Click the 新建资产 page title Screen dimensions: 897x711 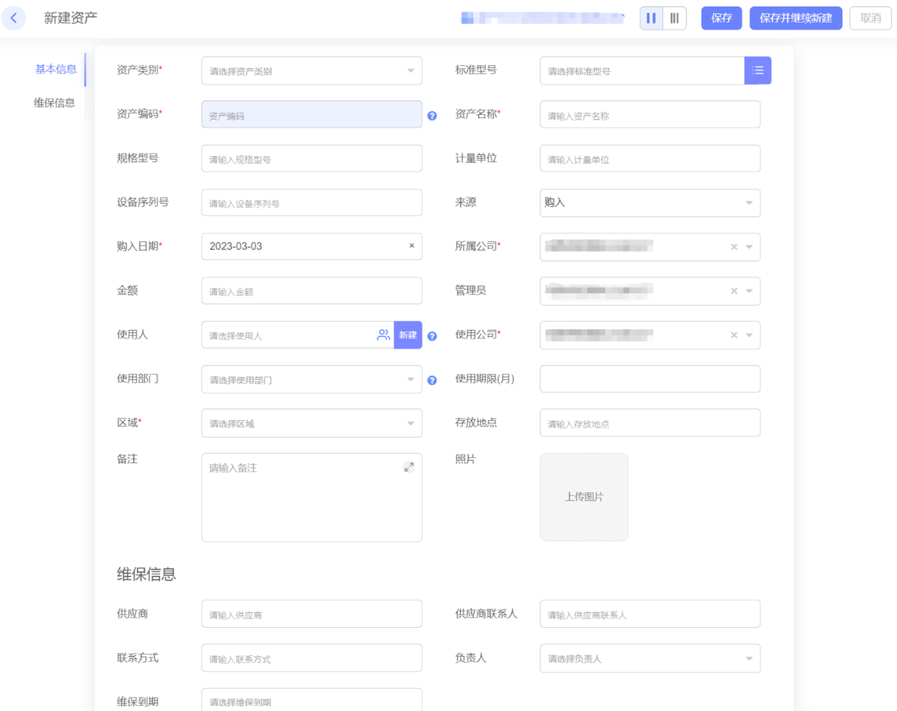[70, 18]
